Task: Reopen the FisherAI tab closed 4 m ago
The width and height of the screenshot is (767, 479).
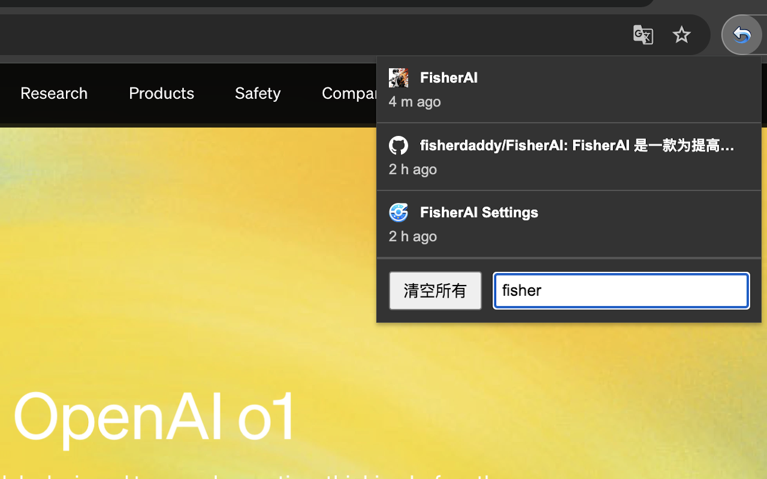Action: coord(569,90)
